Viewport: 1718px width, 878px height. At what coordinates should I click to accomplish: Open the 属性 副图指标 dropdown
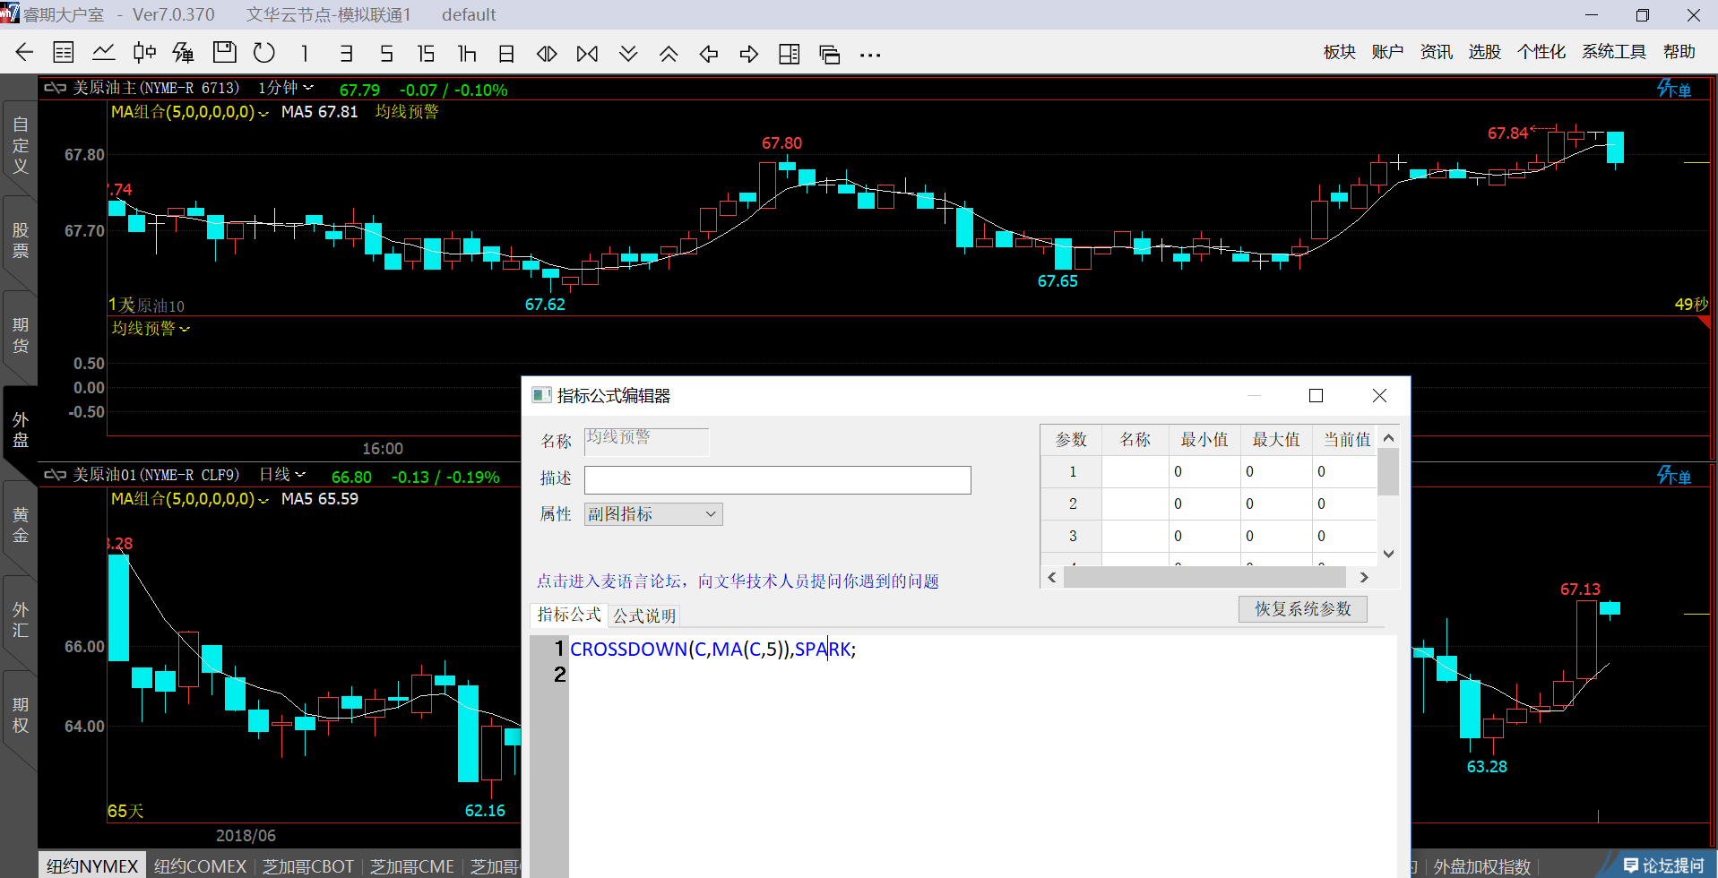click(653, 514)
